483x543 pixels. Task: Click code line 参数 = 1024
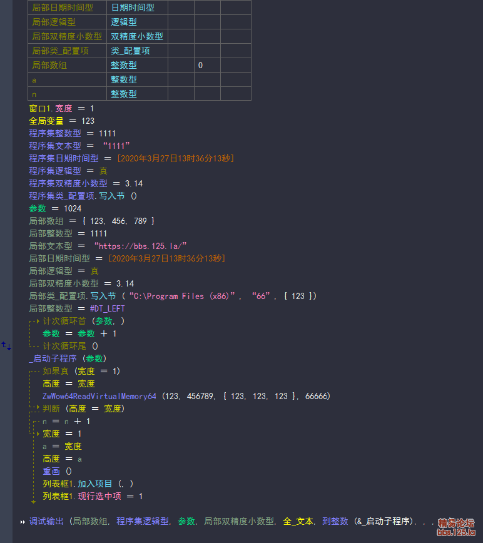pyautogui.click(x=56, y=208)
